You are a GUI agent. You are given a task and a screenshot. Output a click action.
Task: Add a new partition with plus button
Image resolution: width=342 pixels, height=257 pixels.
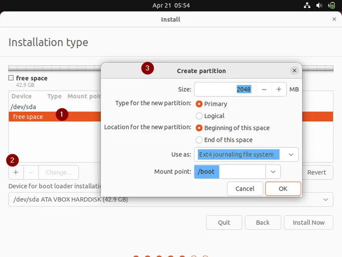[16, 173]
